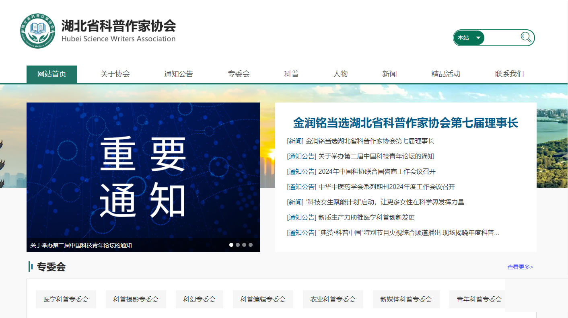Open the 精品活动 navigation item

pos(446,74)
